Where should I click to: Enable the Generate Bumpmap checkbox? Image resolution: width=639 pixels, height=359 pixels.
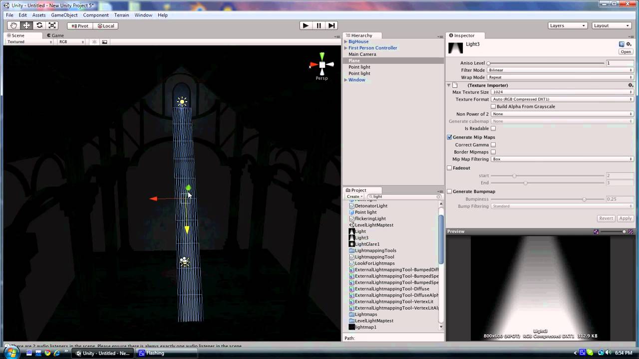click(x=449, y=191)
